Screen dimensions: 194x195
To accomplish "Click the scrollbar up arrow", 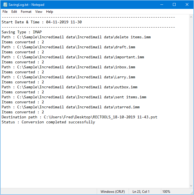I will (x=191, y=17).
